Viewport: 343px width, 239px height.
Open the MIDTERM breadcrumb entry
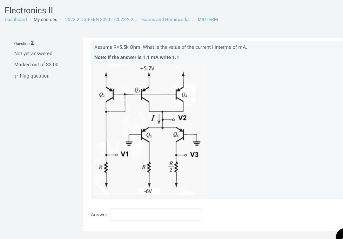click(x=208, y=19)
